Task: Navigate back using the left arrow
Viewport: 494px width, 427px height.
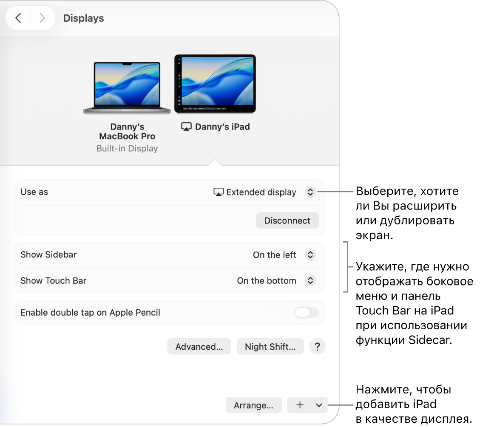Action: pos(18,18)
